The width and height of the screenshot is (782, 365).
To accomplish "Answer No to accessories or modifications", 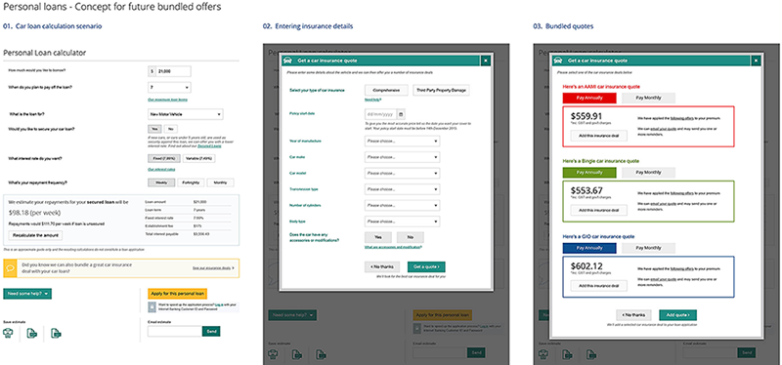I will [411, 237].
